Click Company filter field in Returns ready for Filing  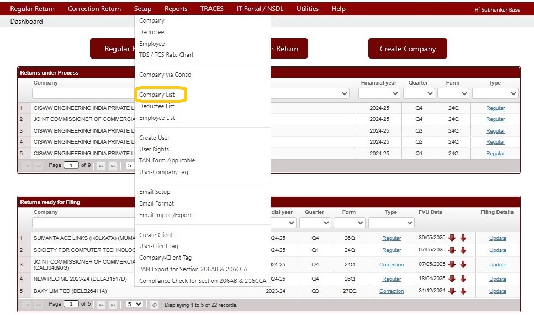point(83,223)
